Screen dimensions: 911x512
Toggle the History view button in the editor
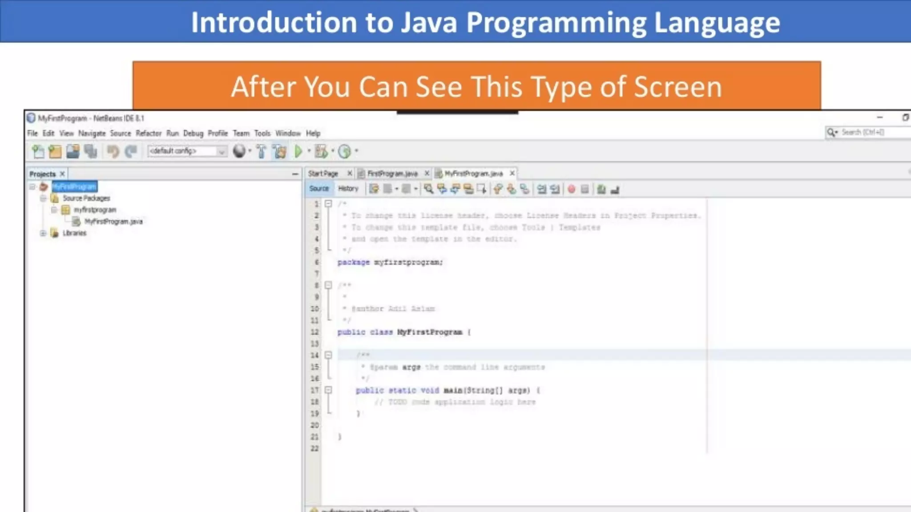coord(348,188)
